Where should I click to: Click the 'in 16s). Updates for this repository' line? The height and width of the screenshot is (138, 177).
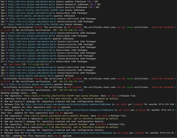click(x=36, y=107)
